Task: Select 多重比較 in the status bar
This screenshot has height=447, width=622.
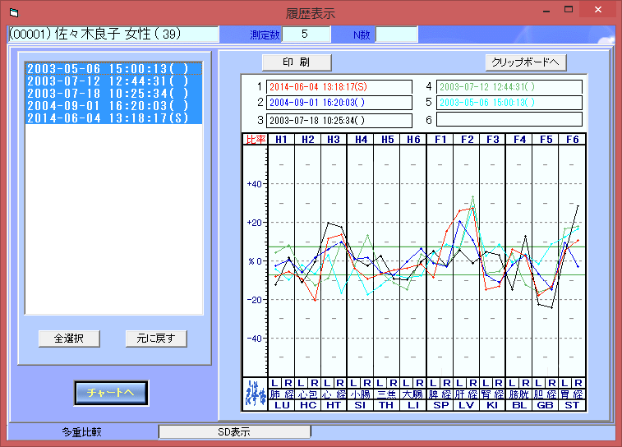Action: (82, 431)
